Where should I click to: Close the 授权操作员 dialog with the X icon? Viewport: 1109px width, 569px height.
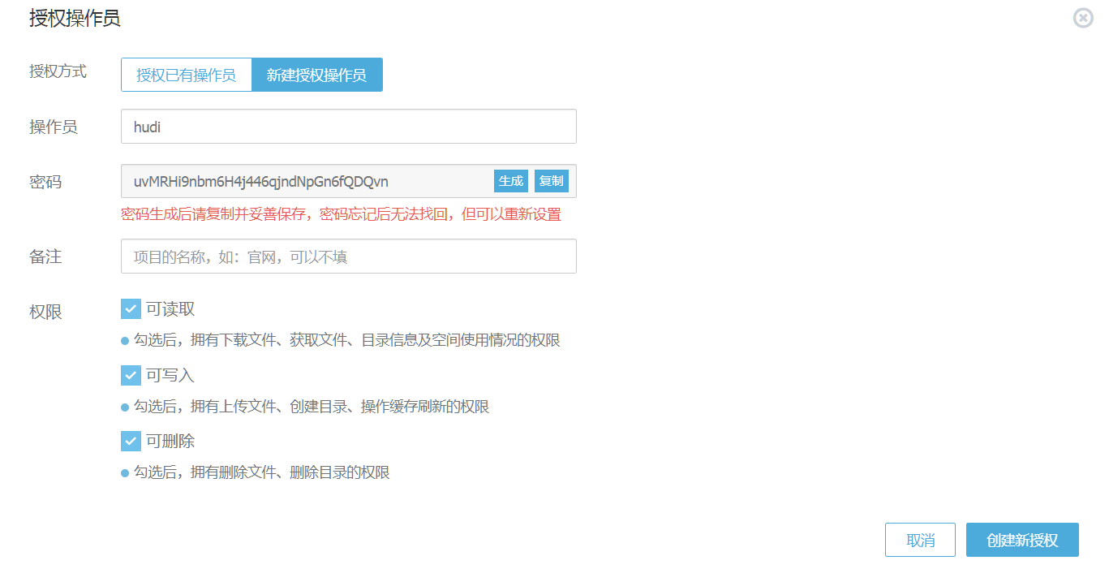tap(1083, 18)
